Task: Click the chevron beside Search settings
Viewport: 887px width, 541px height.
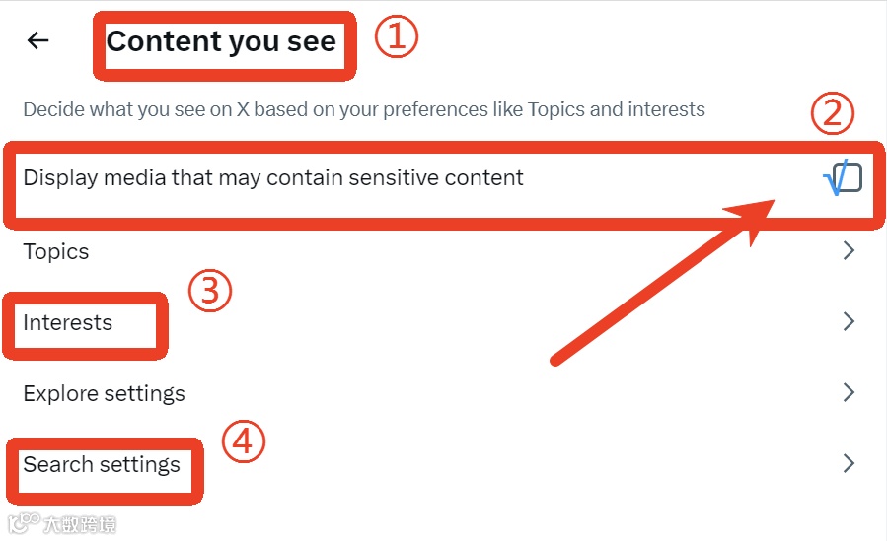Action: click(849, 463)
